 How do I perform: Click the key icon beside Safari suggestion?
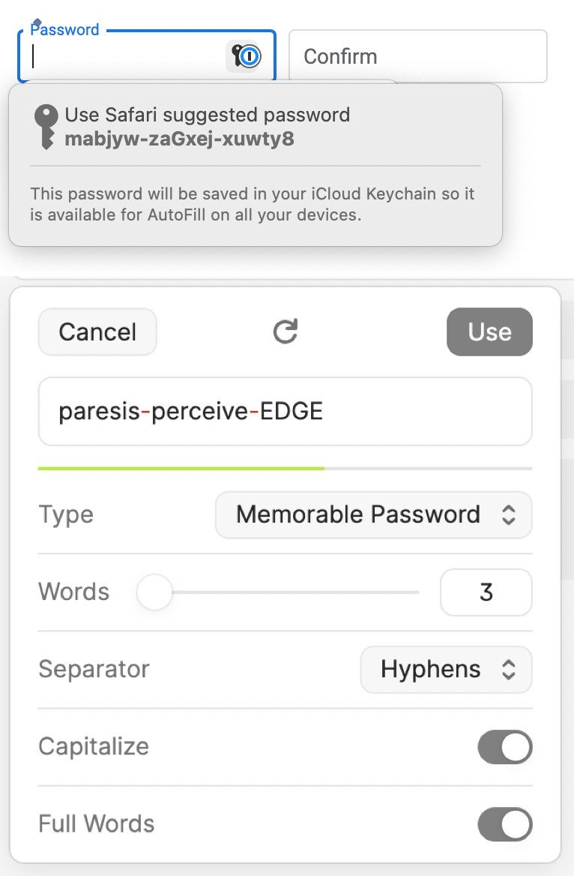click(46, 127)
